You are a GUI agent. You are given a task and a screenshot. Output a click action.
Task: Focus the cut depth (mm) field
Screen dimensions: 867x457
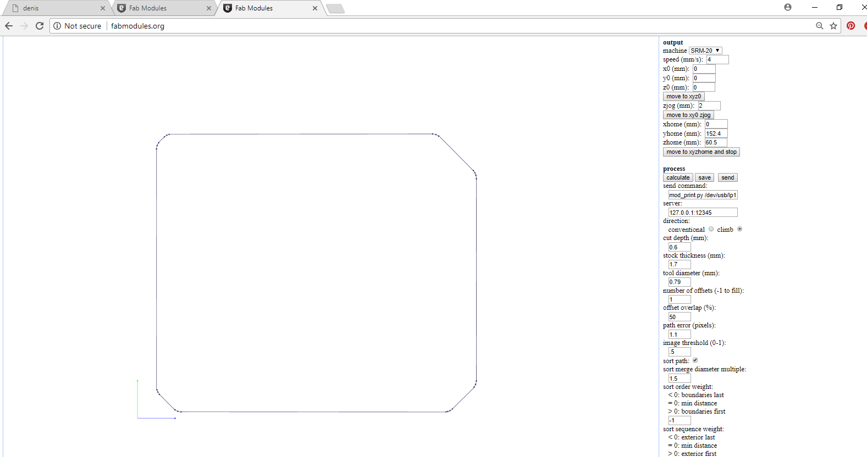pyautogui.click(x=680, y=247)
